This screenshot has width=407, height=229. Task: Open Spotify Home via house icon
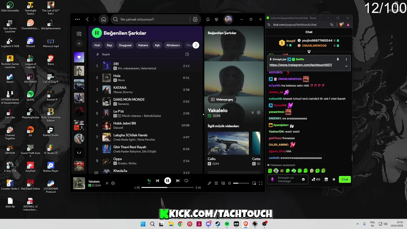pos(104,19)
